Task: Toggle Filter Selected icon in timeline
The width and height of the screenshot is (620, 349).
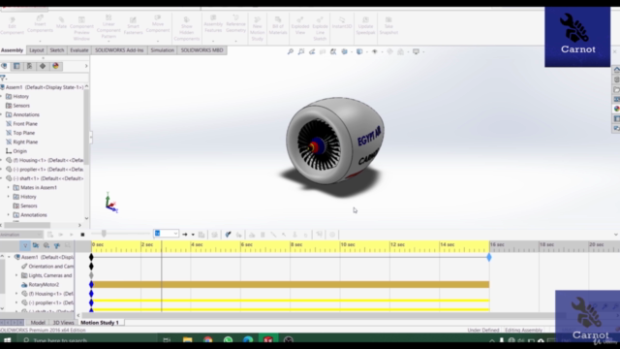Action: [x=57, y=245]
